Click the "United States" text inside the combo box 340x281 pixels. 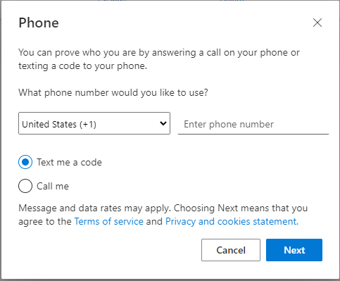tap(49, 124)
